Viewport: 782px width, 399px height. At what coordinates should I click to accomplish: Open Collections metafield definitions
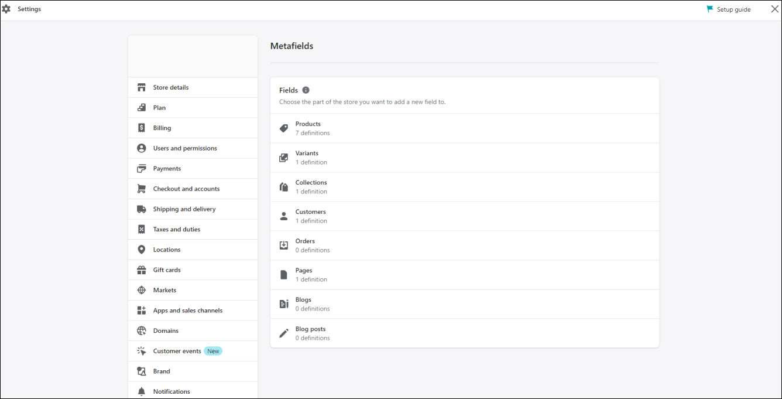pyautogui.click(x=464, y=187)
